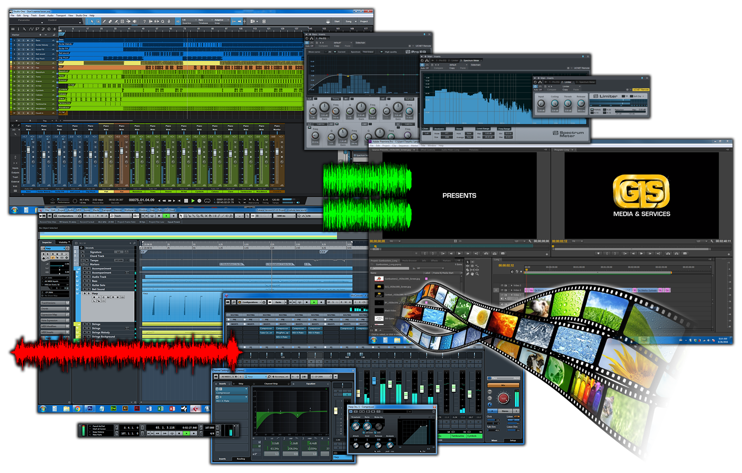Start playback with Studio One's green play button
Image resolution: width=742 pixels, height=473 pixels.
click(193, 201)
